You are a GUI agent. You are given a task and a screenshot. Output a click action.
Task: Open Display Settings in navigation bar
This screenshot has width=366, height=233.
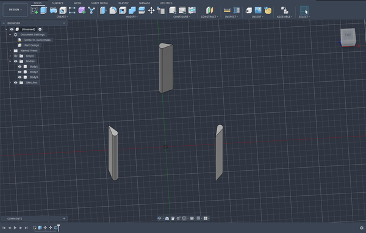point(192,218)
